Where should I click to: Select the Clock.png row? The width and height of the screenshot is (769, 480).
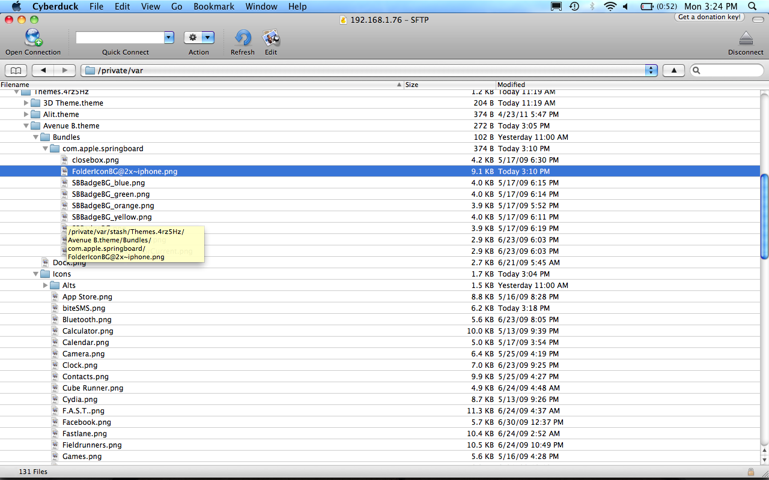[x=380, y=365]
